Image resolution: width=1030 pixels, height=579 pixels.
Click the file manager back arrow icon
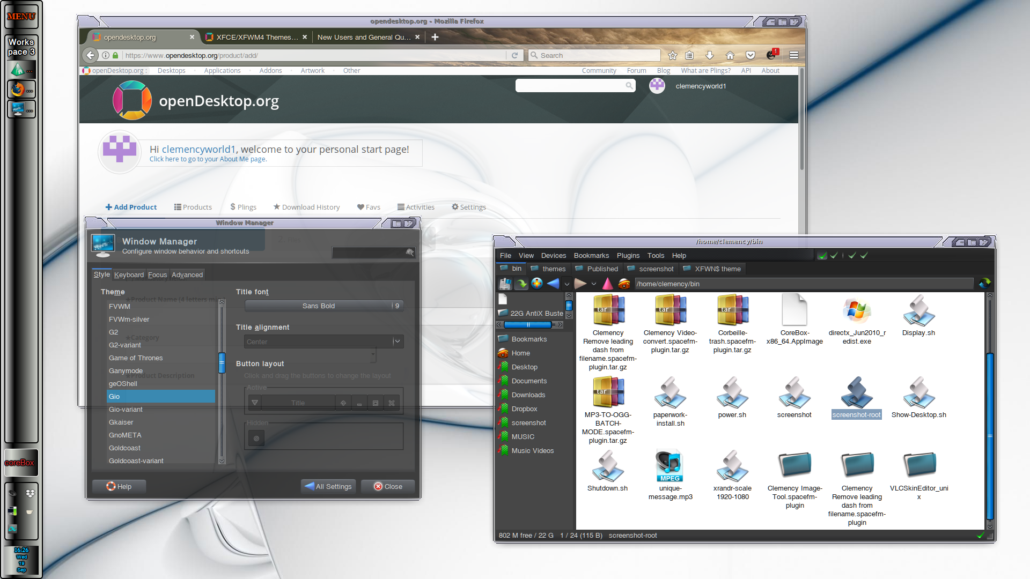553,284
